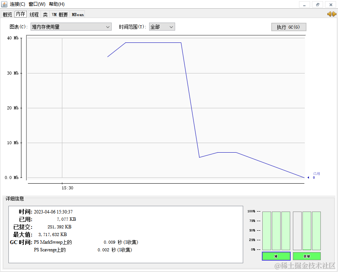This screenshot has width=338, height=272.
Task: Switch to the 概览 tab
Action: coord(7,15)
